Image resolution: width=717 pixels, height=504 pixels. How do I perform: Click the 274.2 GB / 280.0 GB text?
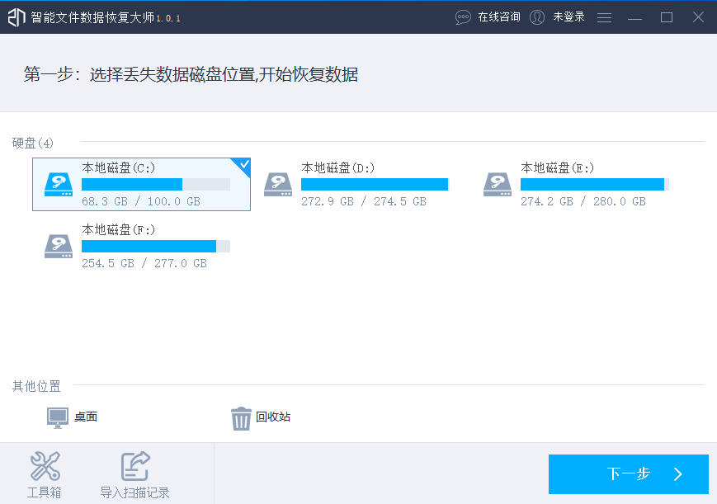point(583,201)
